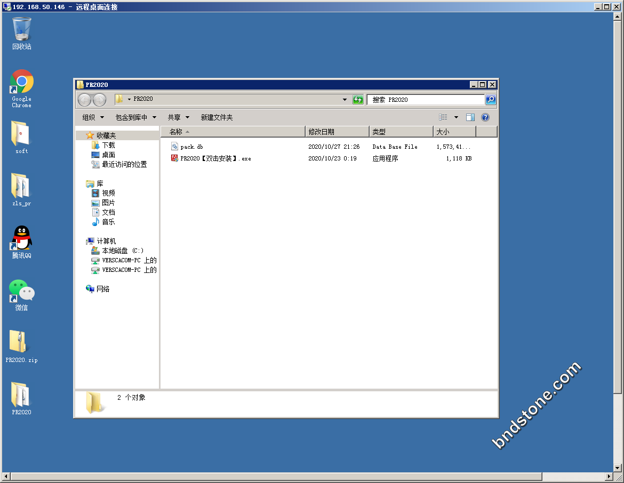Toggle the preview pane icon
Viewport: 624px width, 483px height.
tap(470, 117)
